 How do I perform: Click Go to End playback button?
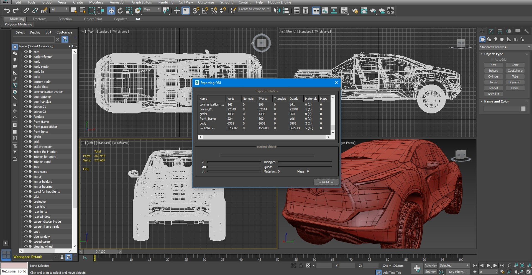tap(502, 265)
